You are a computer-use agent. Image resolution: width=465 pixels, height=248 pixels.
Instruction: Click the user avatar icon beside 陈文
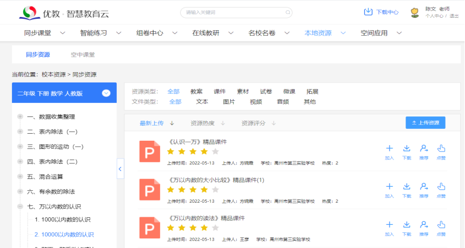[415, 12]
